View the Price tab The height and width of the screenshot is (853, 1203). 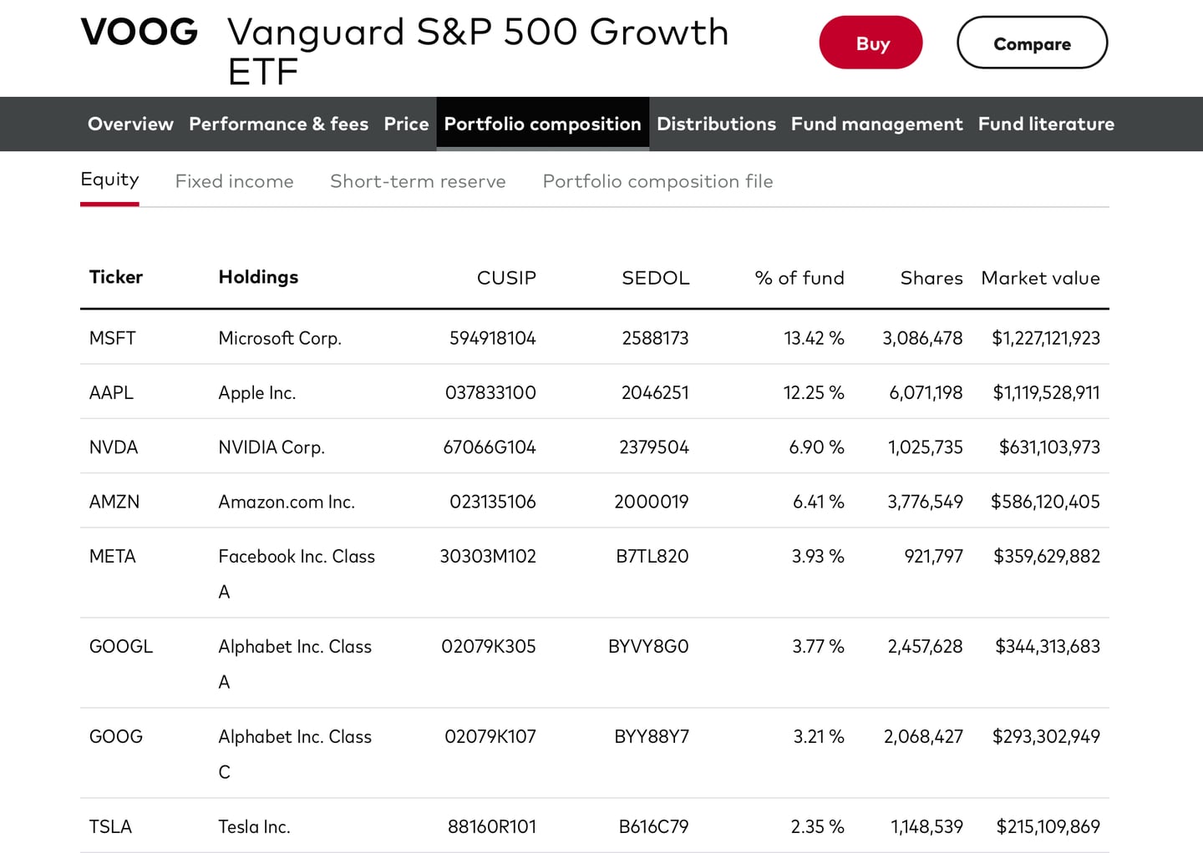tap(406, 124)
